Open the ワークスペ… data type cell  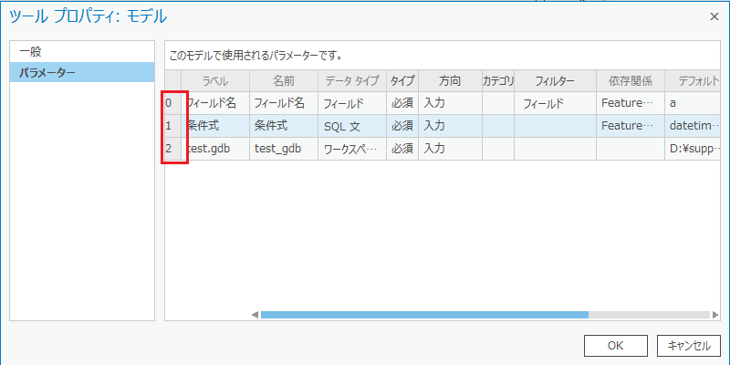352,149
